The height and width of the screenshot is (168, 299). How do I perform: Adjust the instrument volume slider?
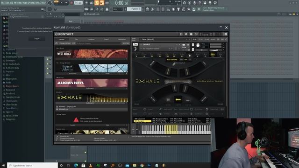[216, 50]
